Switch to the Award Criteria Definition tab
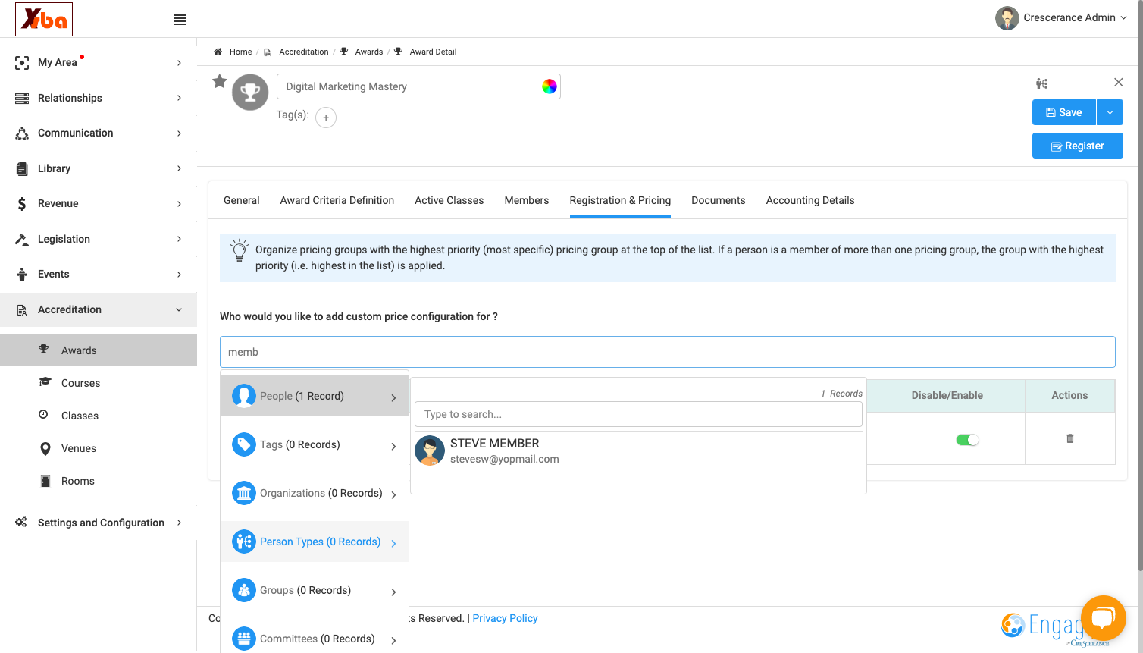 pyautogui.click(x=337, y=200)
